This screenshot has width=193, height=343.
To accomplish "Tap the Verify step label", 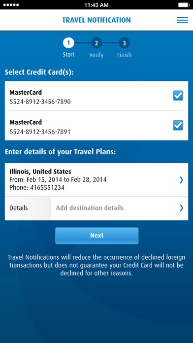I will point(96,55).
